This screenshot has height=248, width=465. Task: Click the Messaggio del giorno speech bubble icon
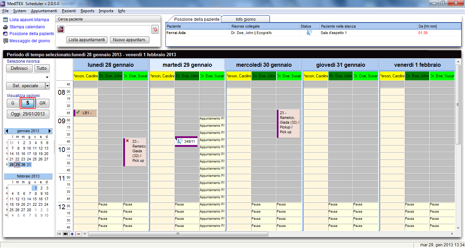click(5, 41)
